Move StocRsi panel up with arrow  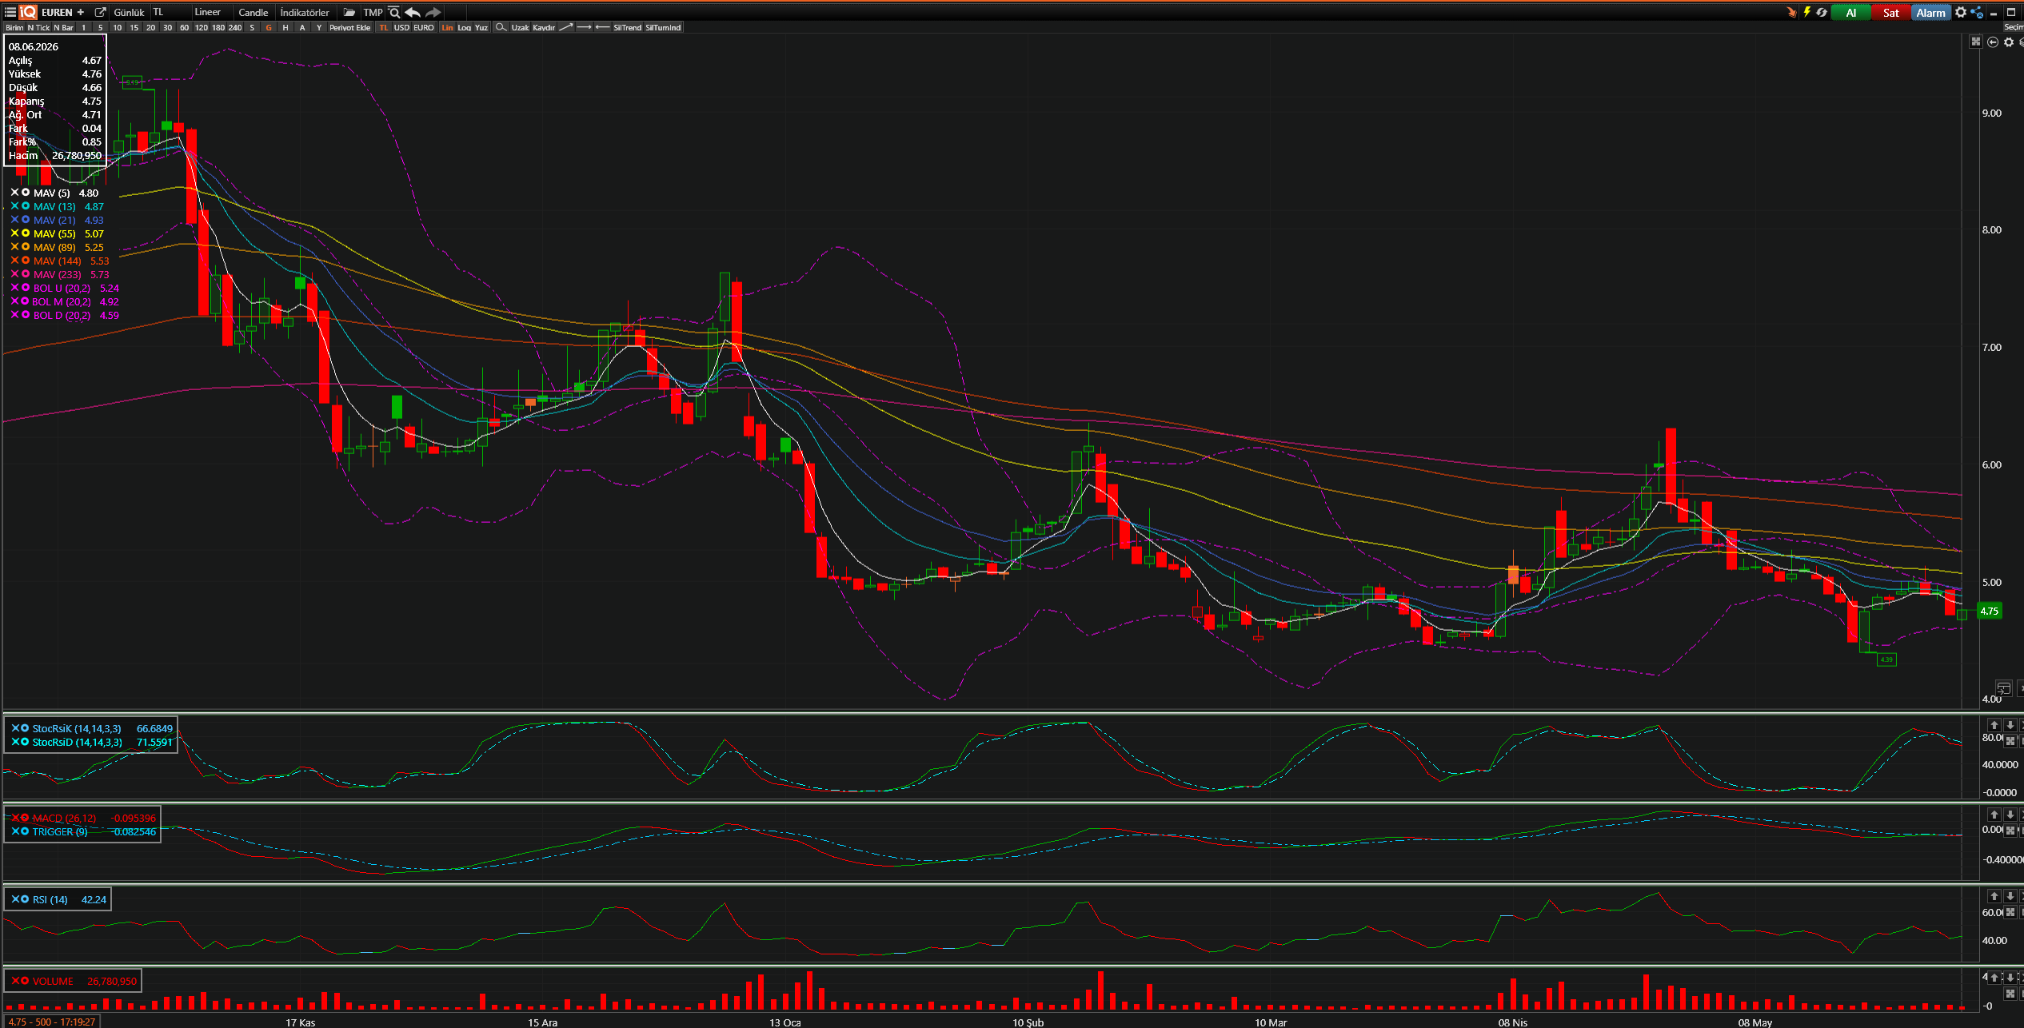coord(1994,725)
